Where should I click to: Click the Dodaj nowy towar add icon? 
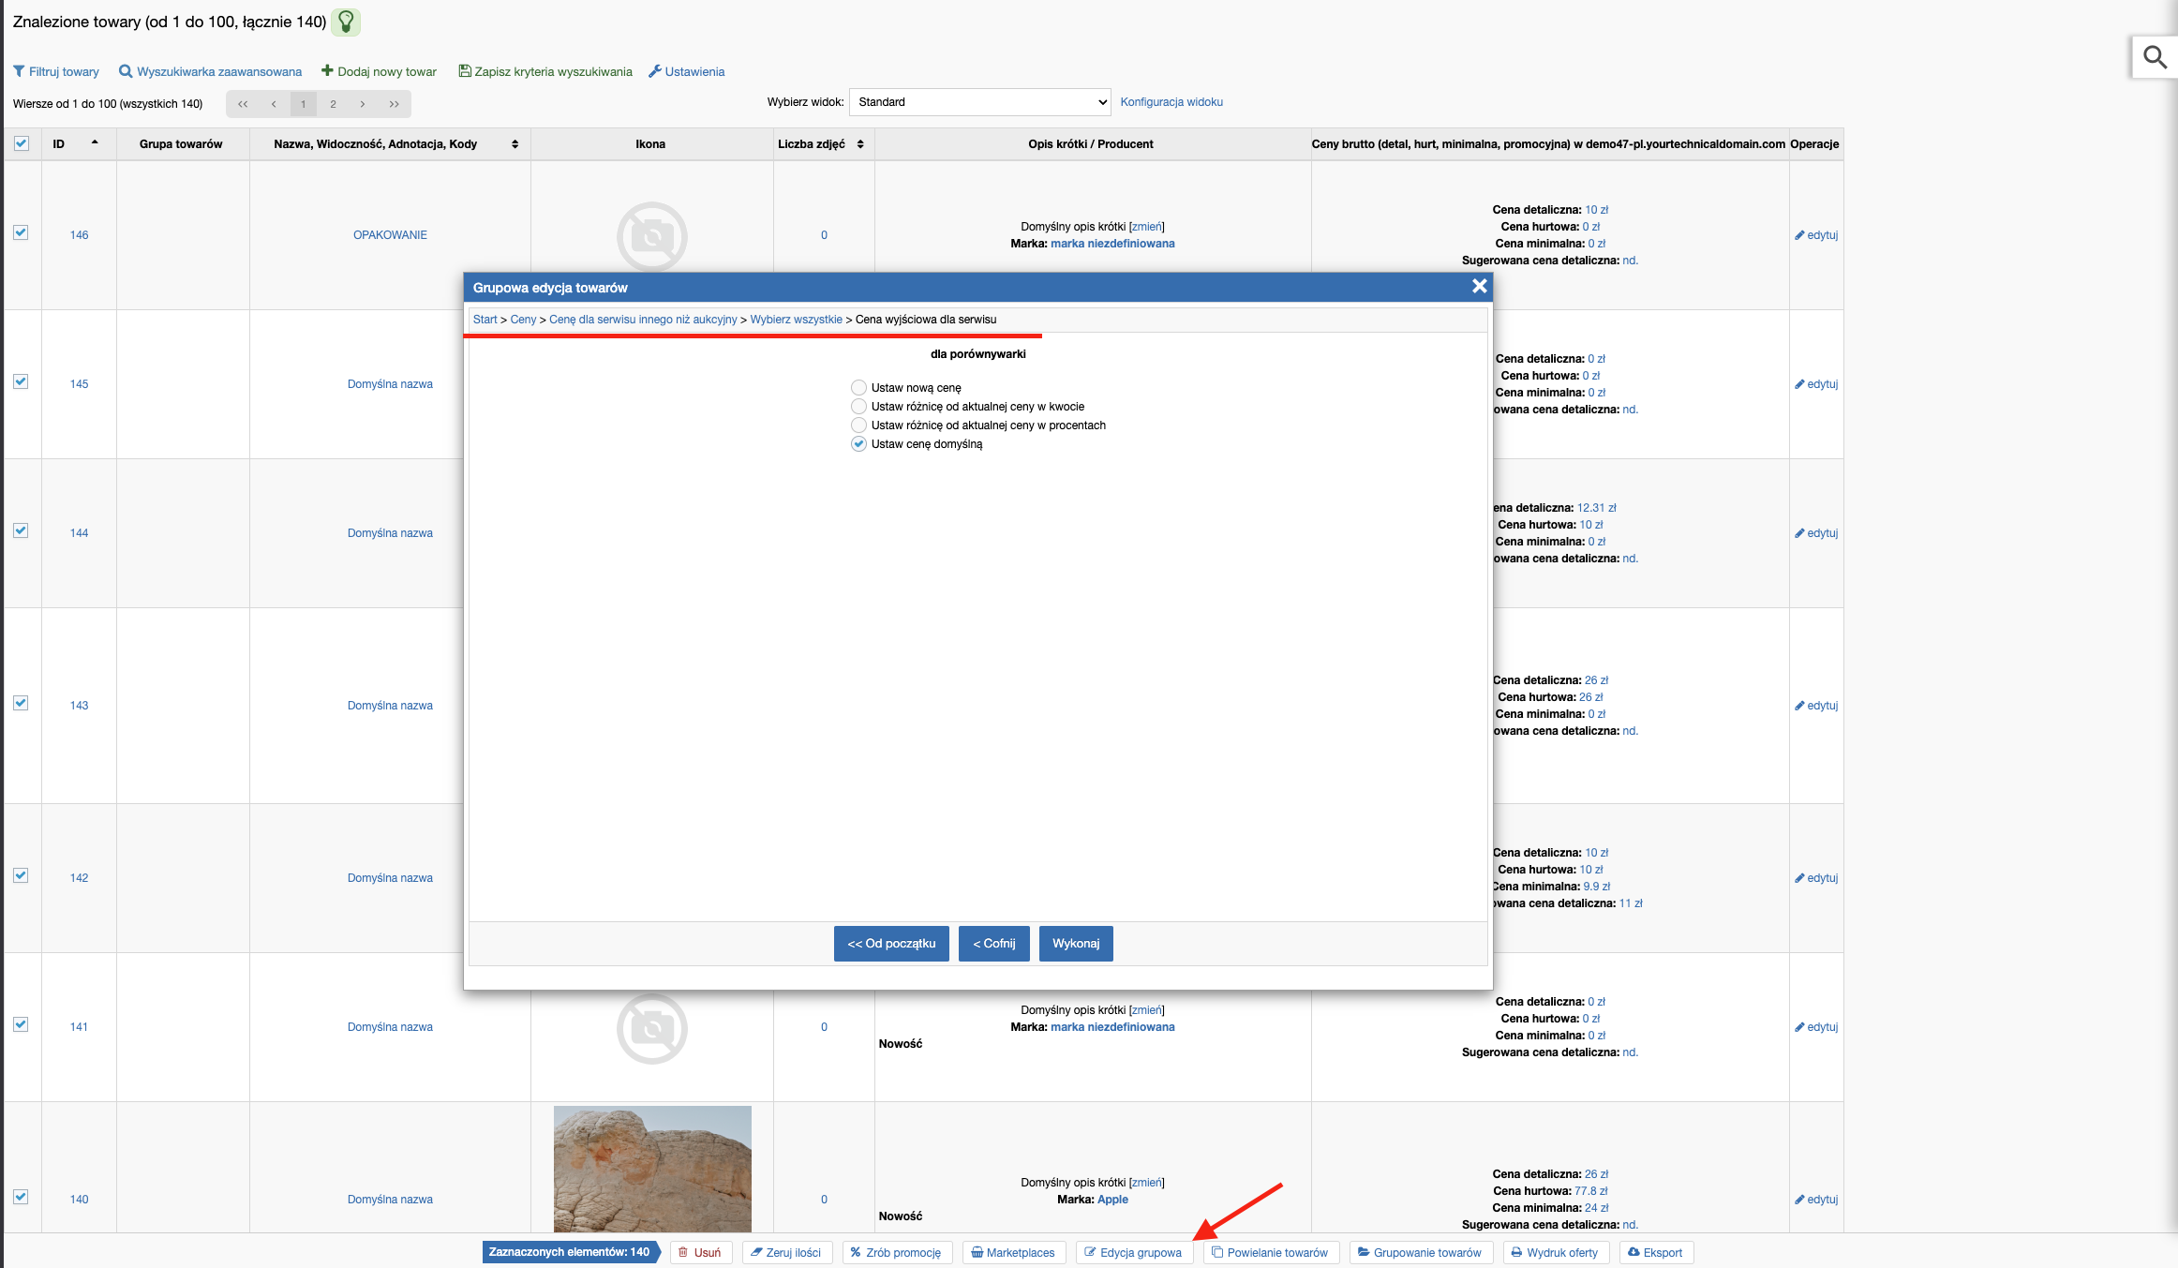(x=326, y=71)
